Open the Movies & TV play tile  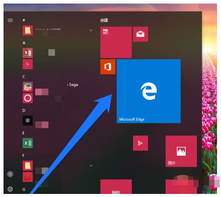coord(140,143)
